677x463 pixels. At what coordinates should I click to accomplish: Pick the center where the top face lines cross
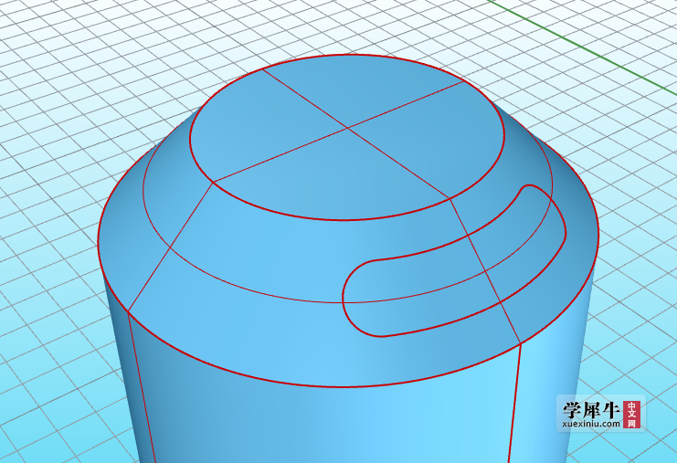348,128
